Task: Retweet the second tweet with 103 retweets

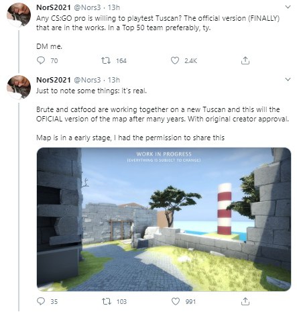Action: (x=107, y=301)
